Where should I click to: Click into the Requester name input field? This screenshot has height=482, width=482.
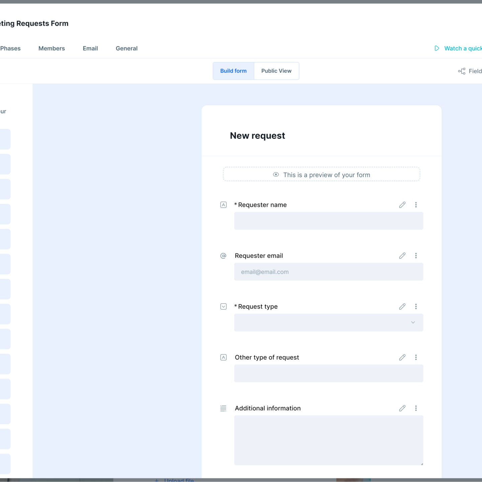[328, 221]
